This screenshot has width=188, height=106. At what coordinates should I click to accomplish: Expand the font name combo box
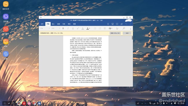click(x=45, y=28)
